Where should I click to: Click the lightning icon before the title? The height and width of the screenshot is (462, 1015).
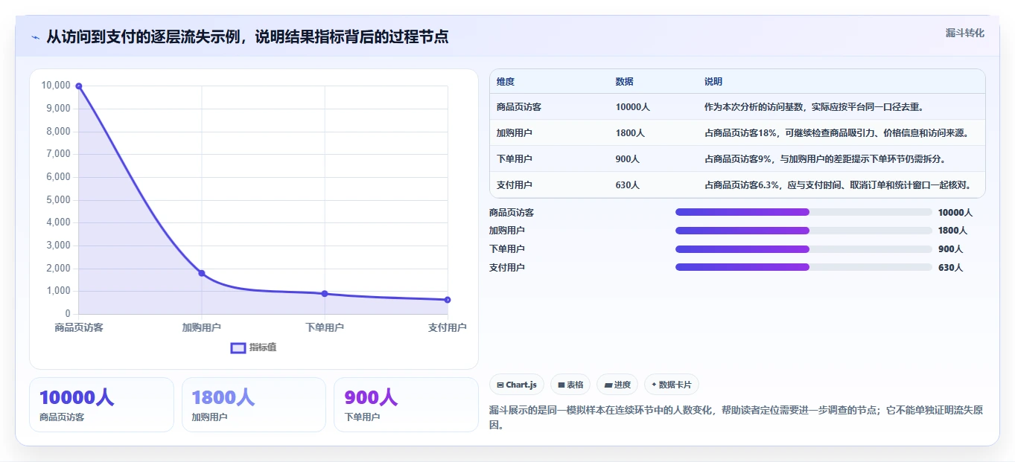[35, 37]
